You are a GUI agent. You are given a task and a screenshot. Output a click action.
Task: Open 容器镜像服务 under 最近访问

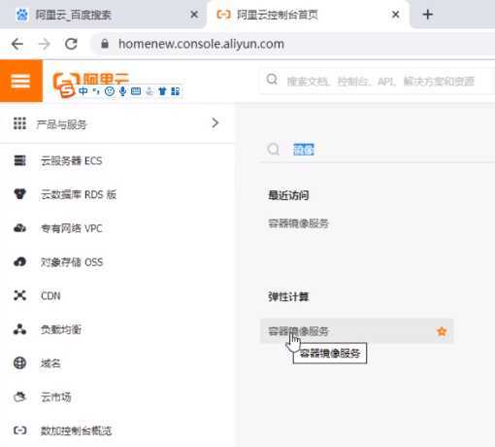(x=298, y=223)
